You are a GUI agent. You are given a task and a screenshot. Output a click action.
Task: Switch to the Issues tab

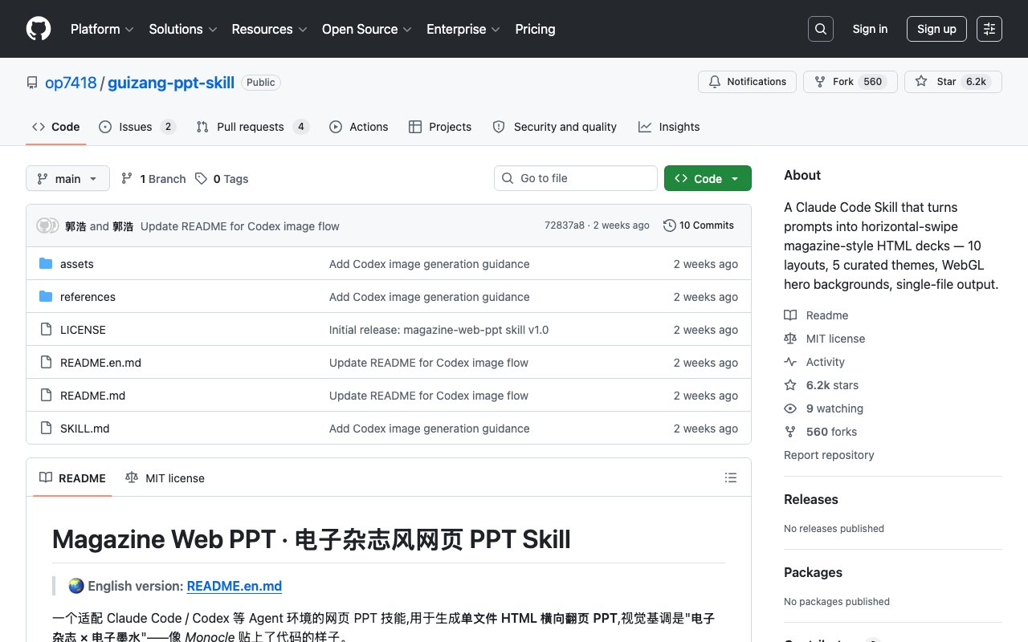tap(137, 127)
